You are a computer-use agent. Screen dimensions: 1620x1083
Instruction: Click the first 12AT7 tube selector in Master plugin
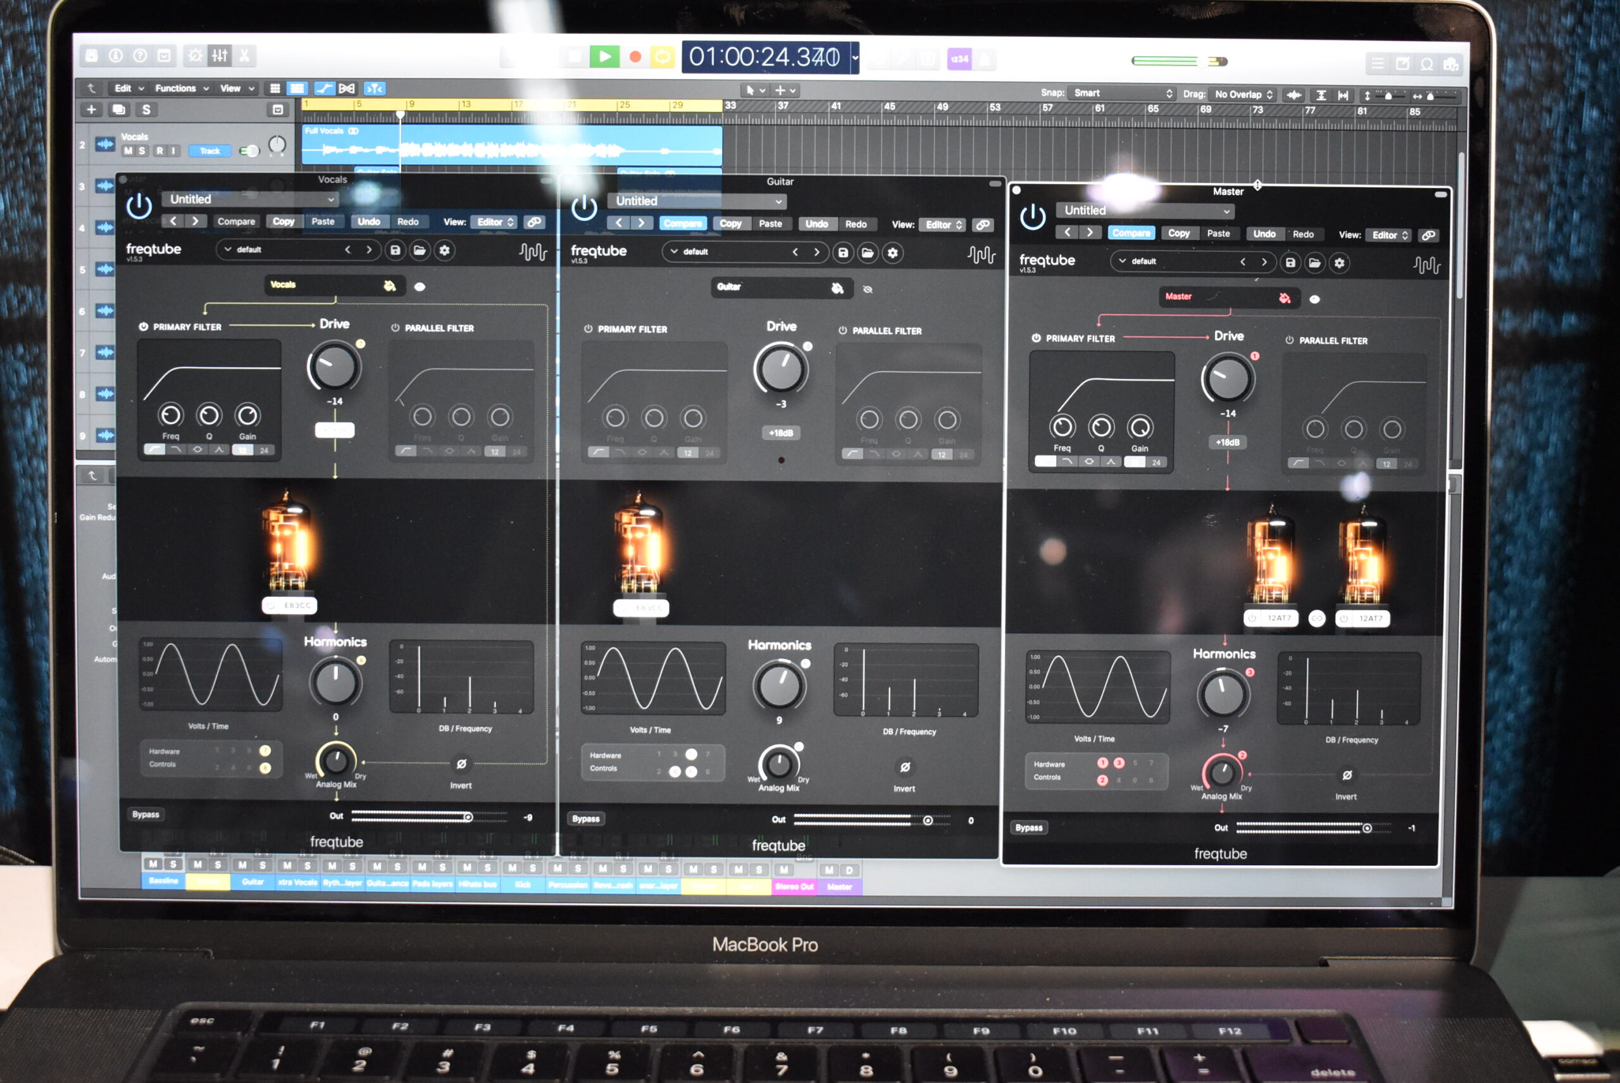1271,618
